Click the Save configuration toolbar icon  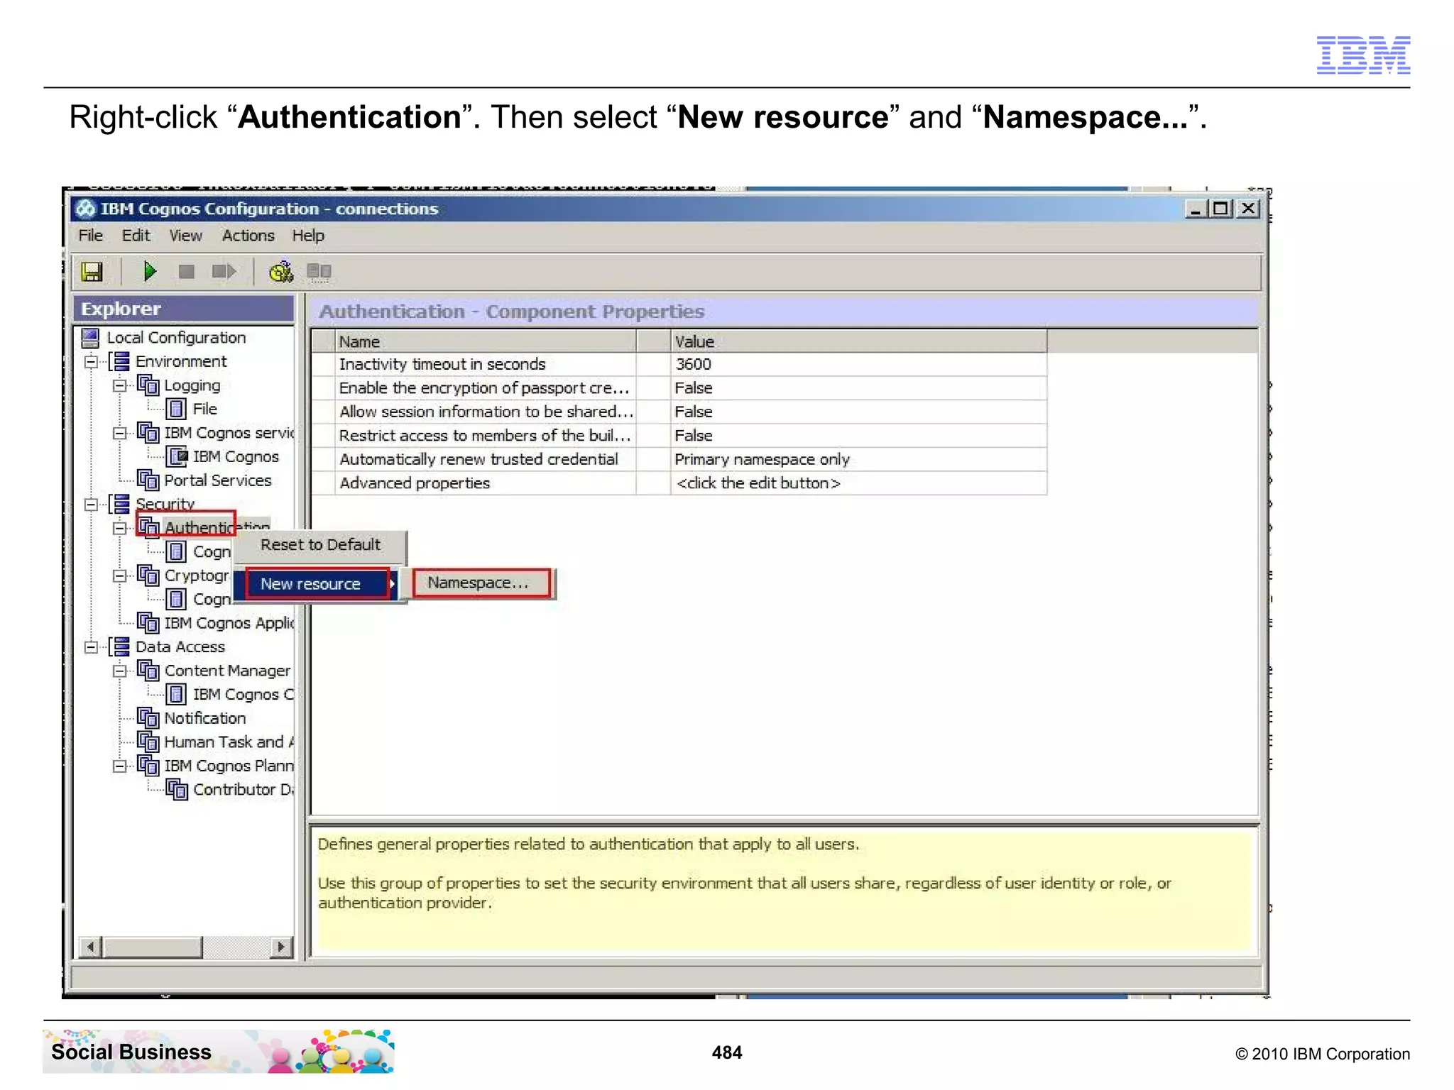(x=92, y=272)
